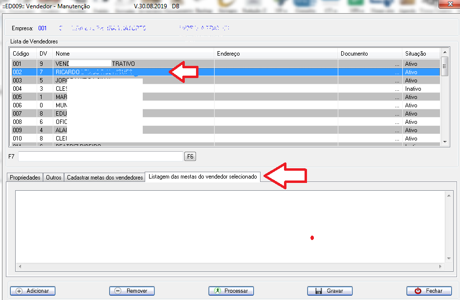
Task: Close window with the Fechar power button
Action: (429, 291)
